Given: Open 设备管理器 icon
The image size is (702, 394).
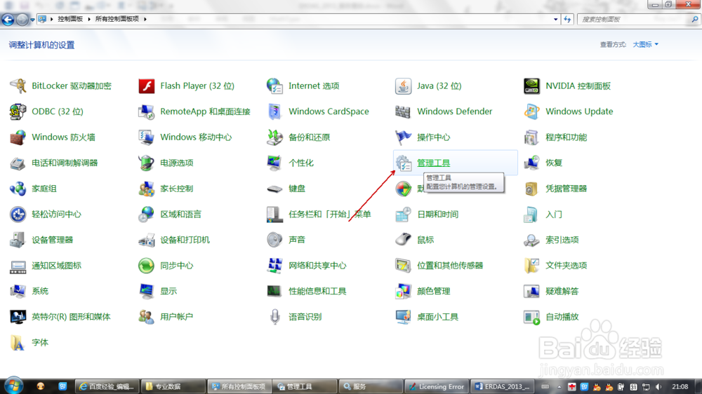Looking at the screenshot, I should click(18, 240).
